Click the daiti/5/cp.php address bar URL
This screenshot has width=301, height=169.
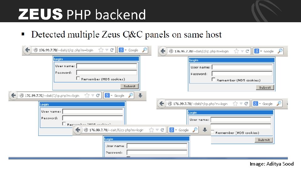tap(116, 130)
